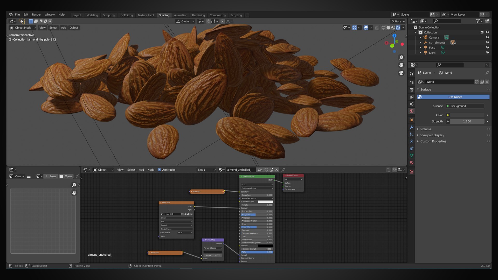The image size is (498, 280).
Task: Open the Modifier properties wrench tab
Action: 412,127
